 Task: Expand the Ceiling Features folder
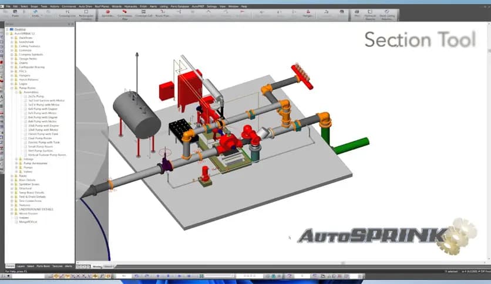click(12, 46)
